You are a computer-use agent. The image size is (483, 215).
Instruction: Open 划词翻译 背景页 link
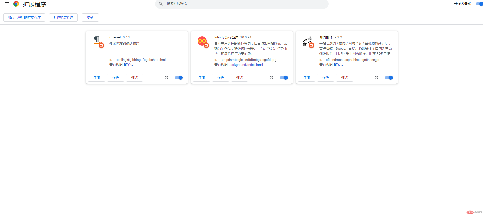coord(338,65)
